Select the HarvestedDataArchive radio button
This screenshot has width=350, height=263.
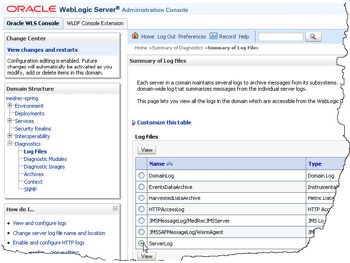pos(141,198)
